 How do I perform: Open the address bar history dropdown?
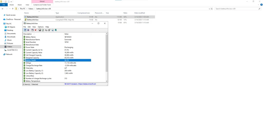click(209, 9)
